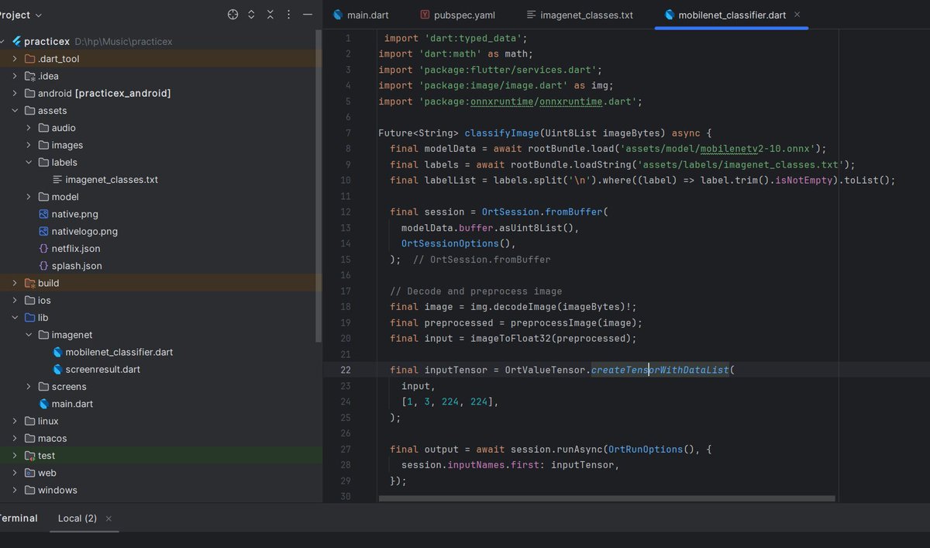Click the editor horizontal scrollbar
The image size is (930, 548).
point(607,498)
